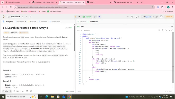The width and height of the screenshot is (175, 99).
Task: Show the Companies tag
Action: pyautogui.click(x=24, y=33)
